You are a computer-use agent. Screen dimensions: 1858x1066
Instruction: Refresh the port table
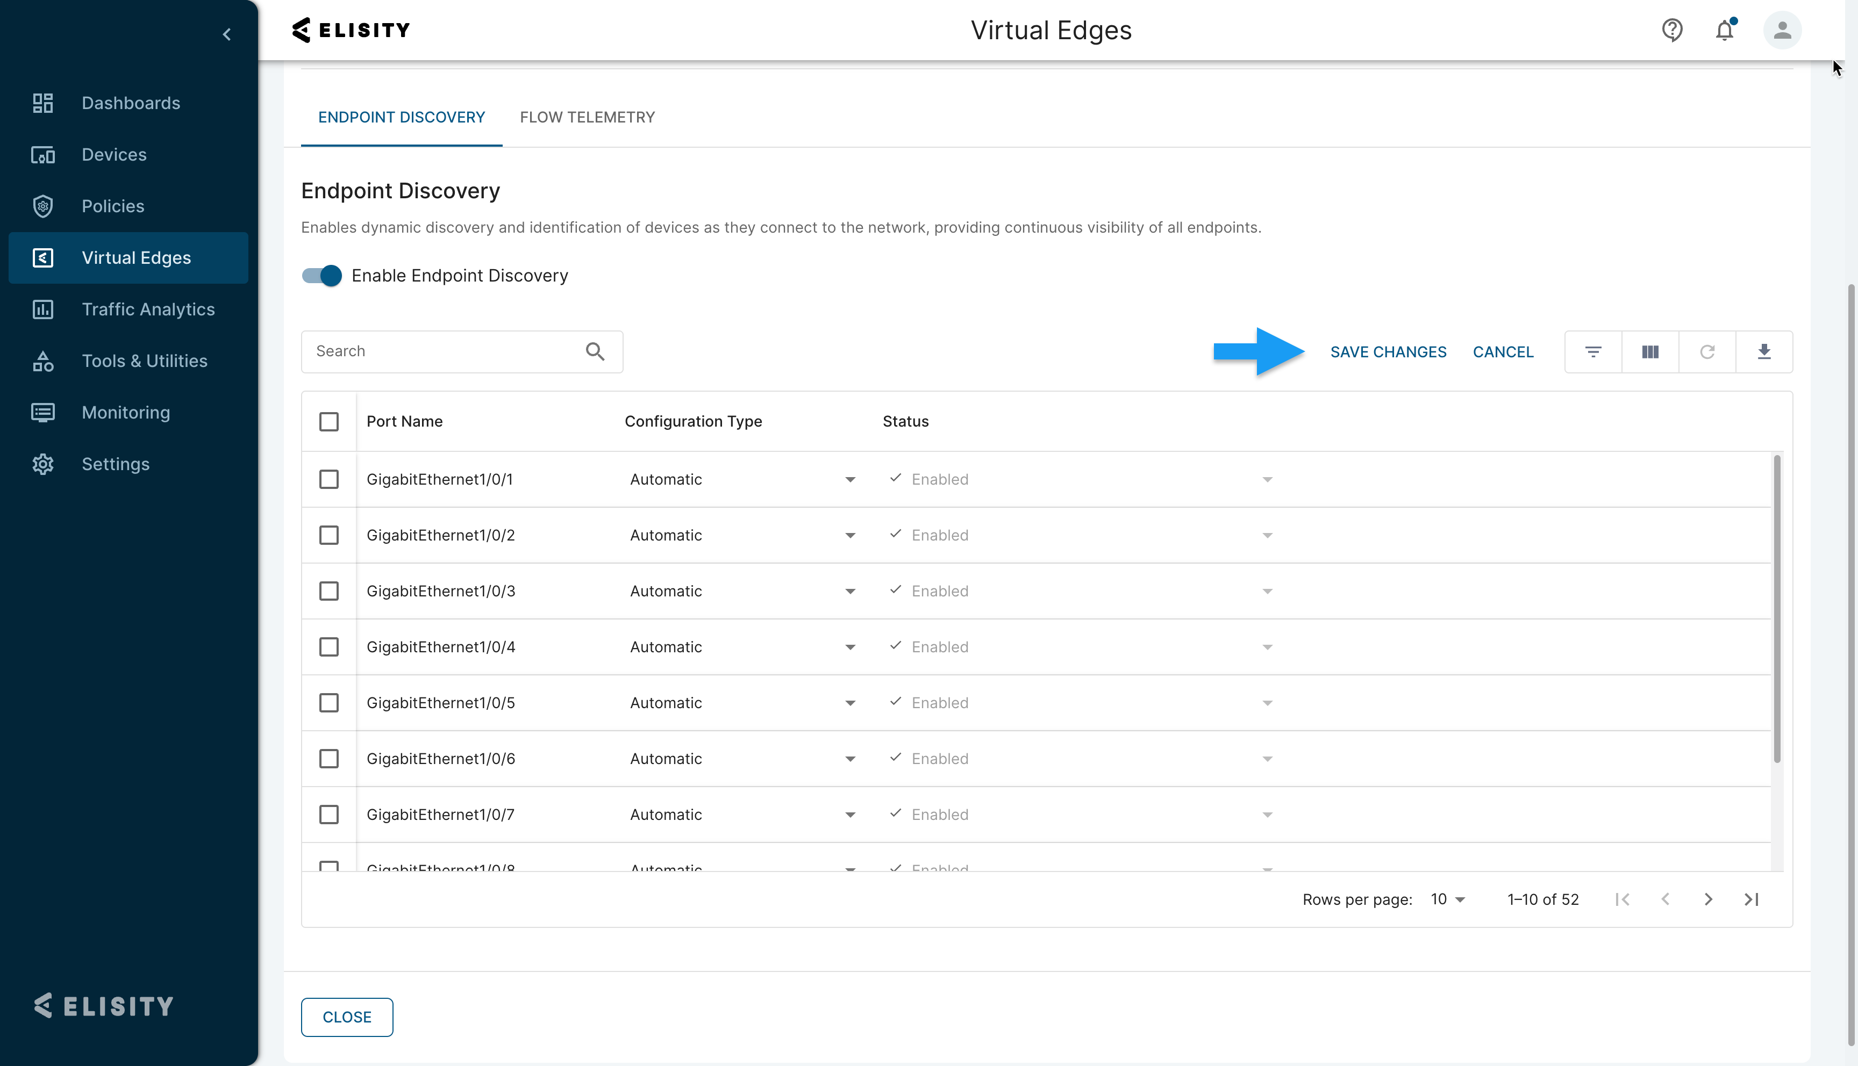tap(1707, 351)
